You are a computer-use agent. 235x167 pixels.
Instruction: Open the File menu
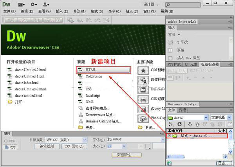[x=9, y=11]
